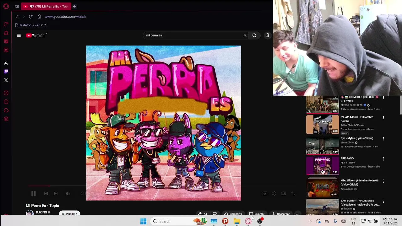Open the X (Twitter) sidebar panel
Image resolution: width=402 pixels, height=226 pixels.
tap(6, 80)
